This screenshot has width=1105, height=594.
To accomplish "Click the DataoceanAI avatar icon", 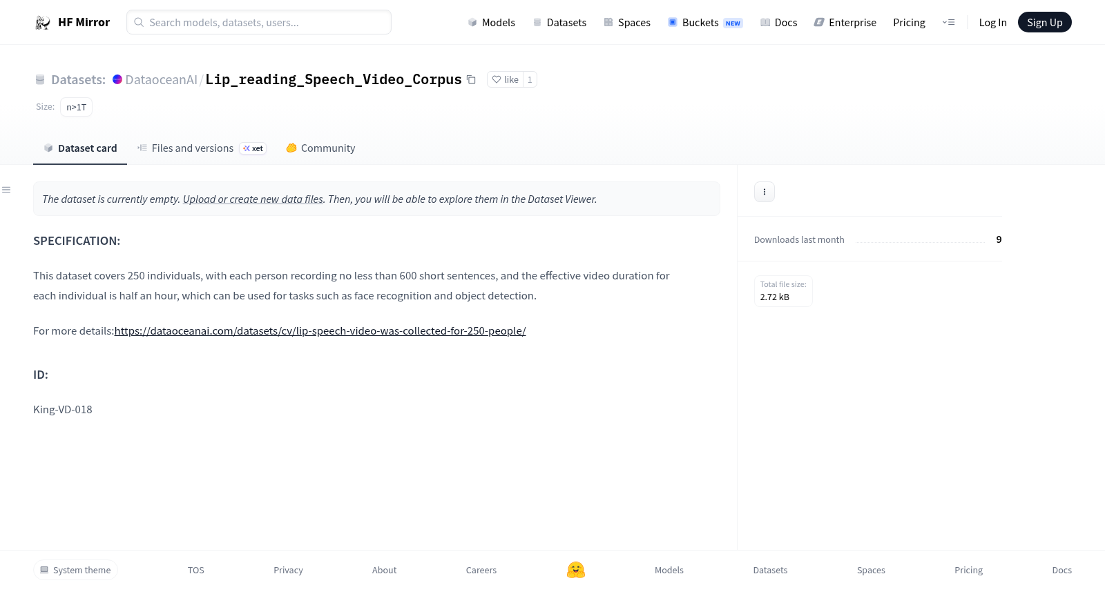I will (117, 79).
